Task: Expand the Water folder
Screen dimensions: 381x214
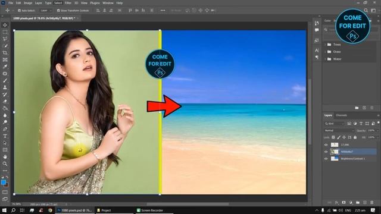Action: coord(325,59)
